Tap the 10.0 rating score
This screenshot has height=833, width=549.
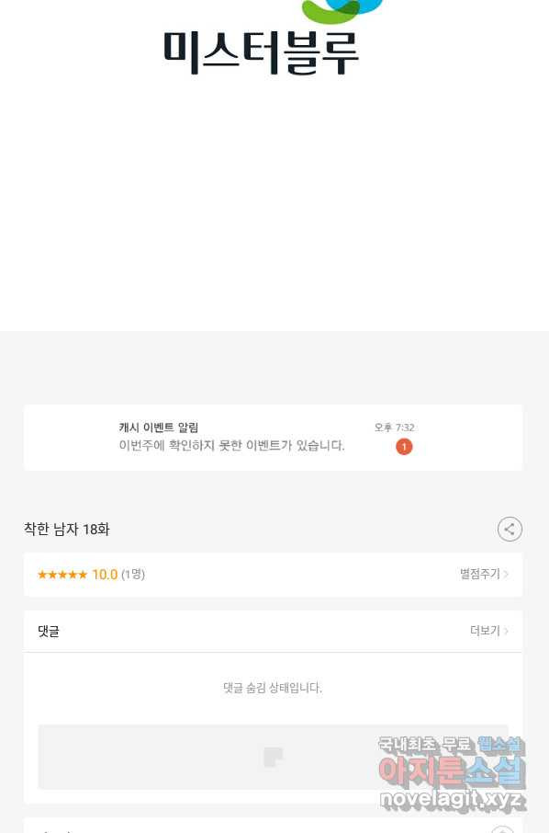click(105, 575)
